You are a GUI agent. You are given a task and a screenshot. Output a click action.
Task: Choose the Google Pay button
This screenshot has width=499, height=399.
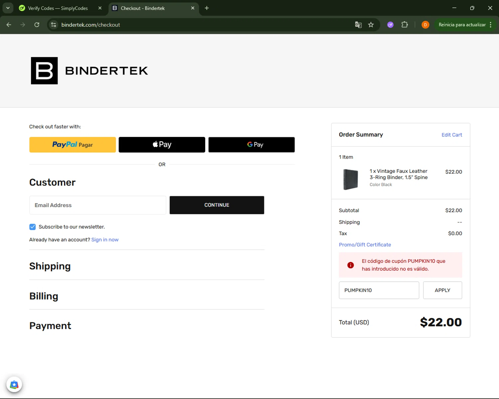(251, 145)
